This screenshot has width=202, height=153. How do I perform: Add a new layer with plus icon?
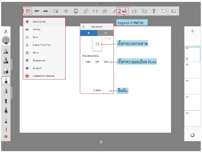point(192,31)
